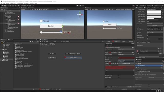Toggle the Get Event Float Data action checkbox
Viewport: 164px width, 92px height.
(108, 47)
